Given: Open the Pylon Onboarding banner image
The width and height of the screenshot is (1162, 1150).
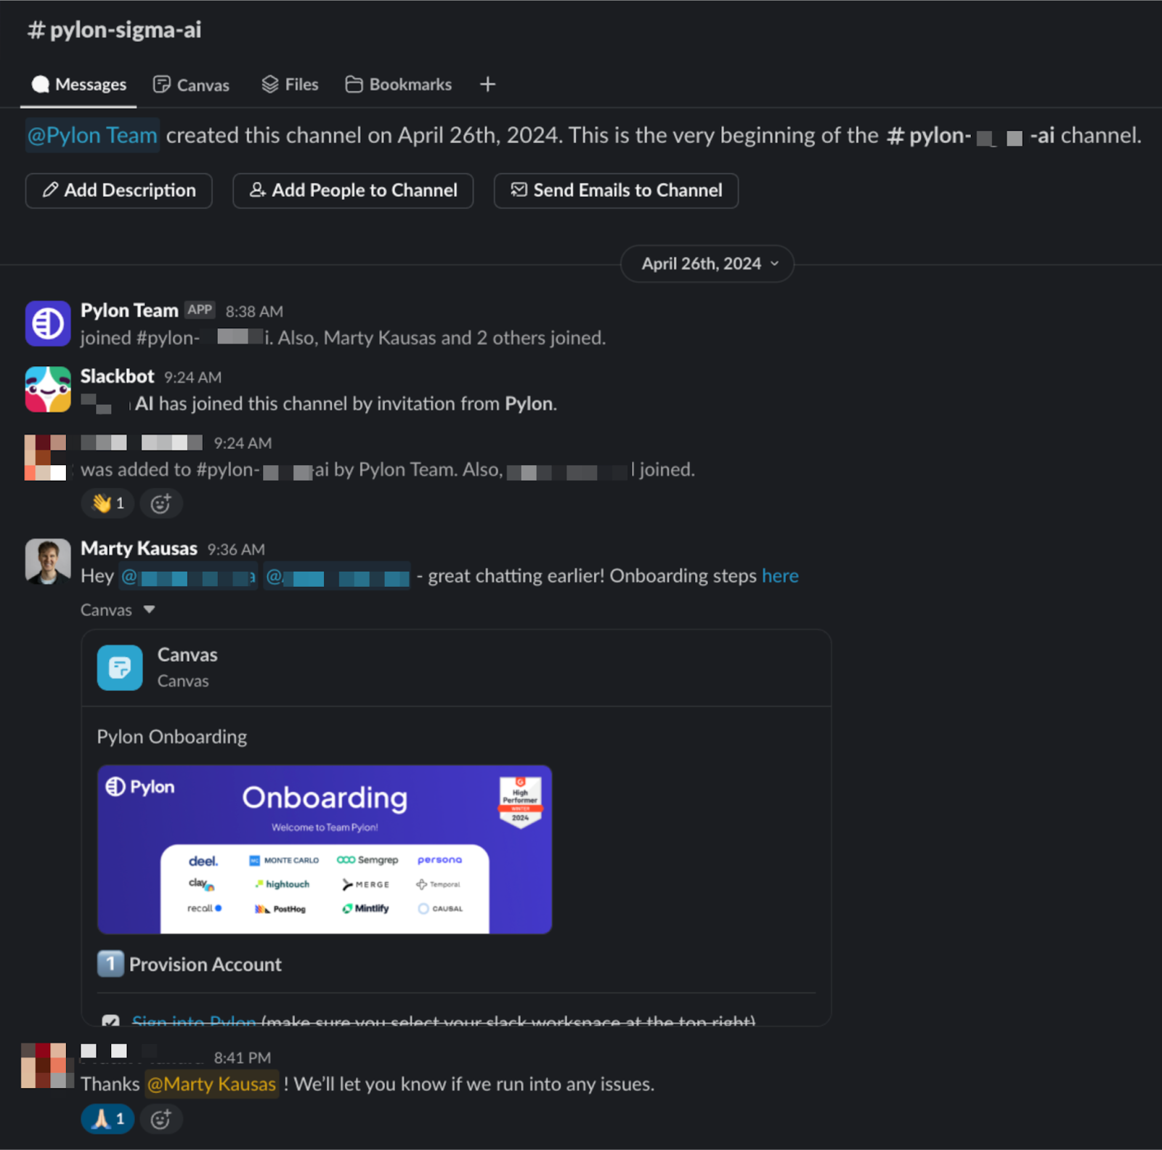Looking at the screenshot, I should 325,849.
